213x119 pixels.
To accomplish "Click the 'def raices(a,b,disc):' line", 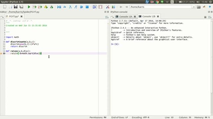I will [18, 51].
